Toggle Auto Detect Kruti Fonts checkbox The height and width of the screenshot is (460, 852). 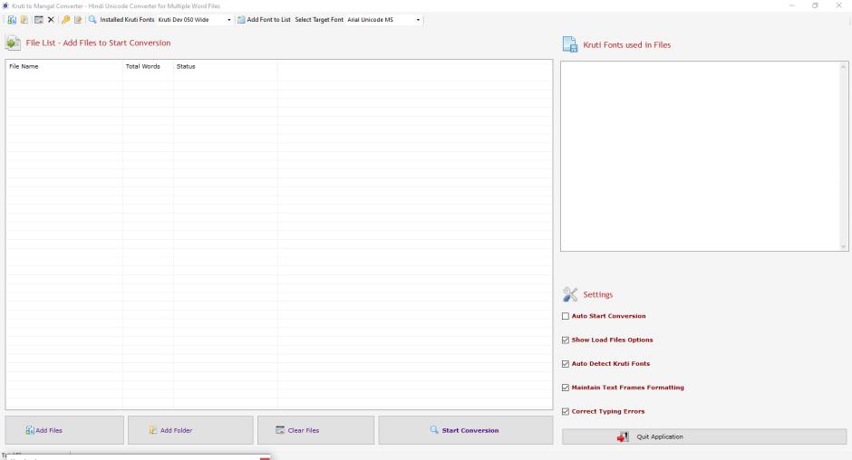coord(566,364)
